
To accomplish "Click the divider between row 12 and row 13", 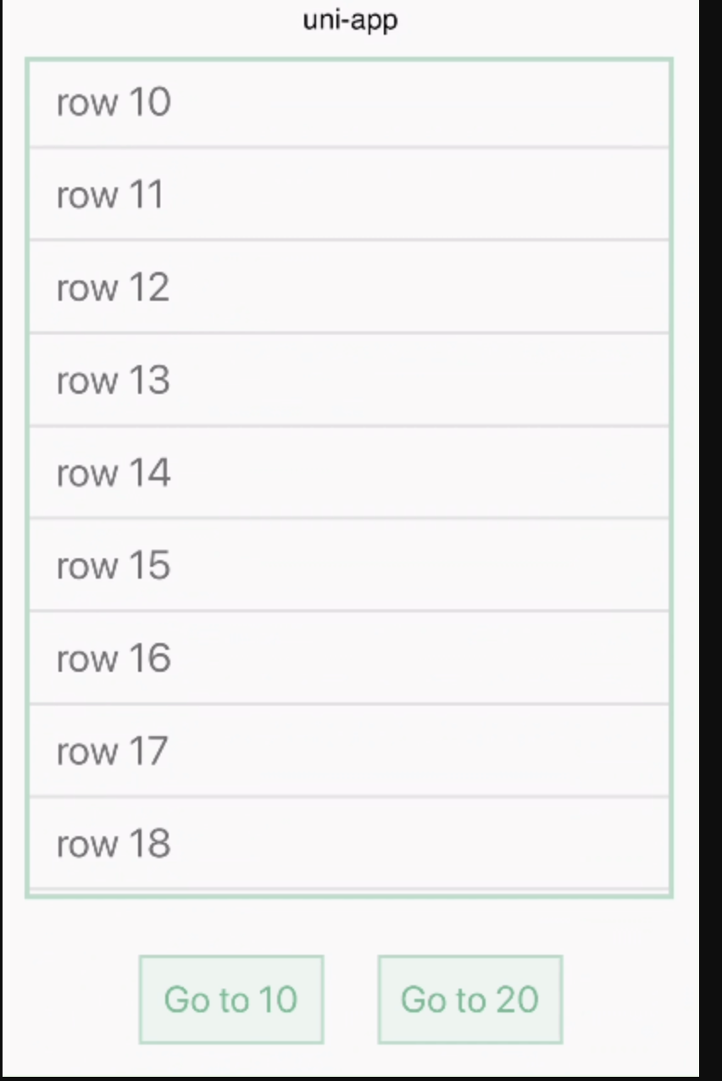I will (349, 333).
